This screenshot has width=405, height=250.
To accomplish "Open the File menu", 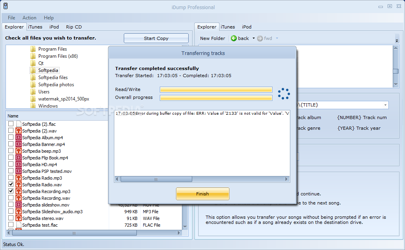I will (x=11, y=18).
